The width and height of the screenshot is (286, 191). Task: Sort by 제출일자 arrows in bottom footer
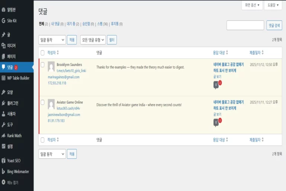click(x=263, y=140)
